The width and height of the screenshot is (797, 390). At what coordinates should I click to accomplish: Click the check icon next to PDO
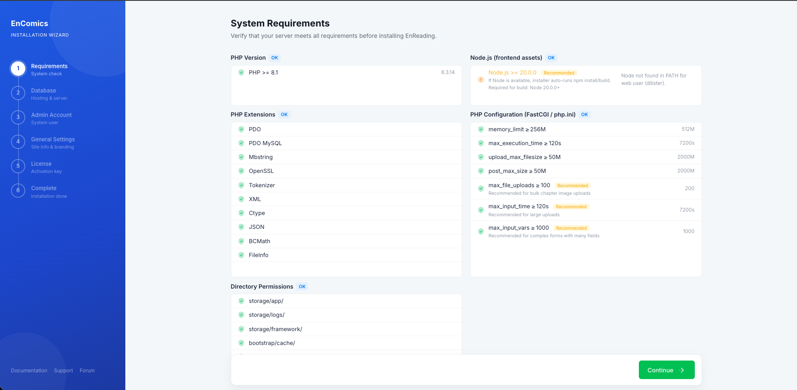241,129
